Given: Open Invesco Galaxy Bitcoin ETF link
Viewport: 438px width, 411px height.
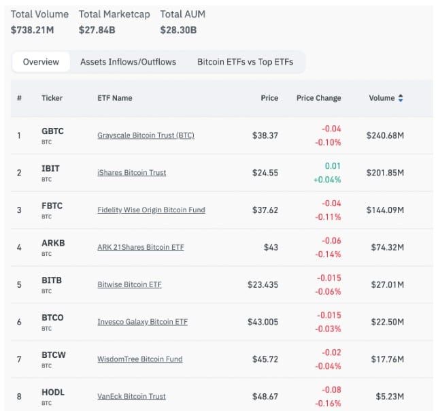Looking at the screenshot, I should click(x=142, y=322).
